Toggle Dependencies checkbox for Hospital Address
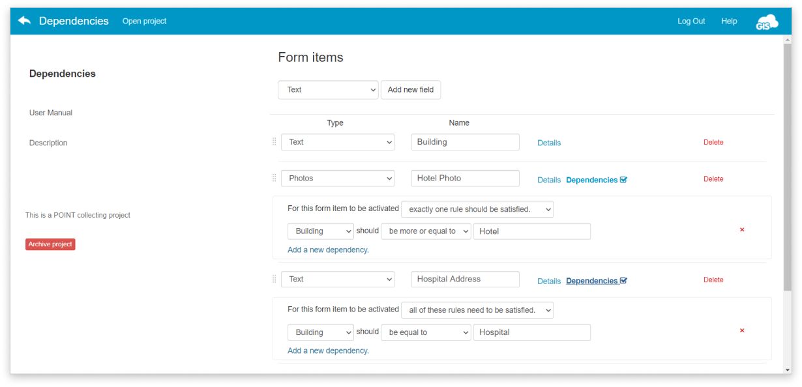This screenshot has width=802, height=387. (623, 281)
